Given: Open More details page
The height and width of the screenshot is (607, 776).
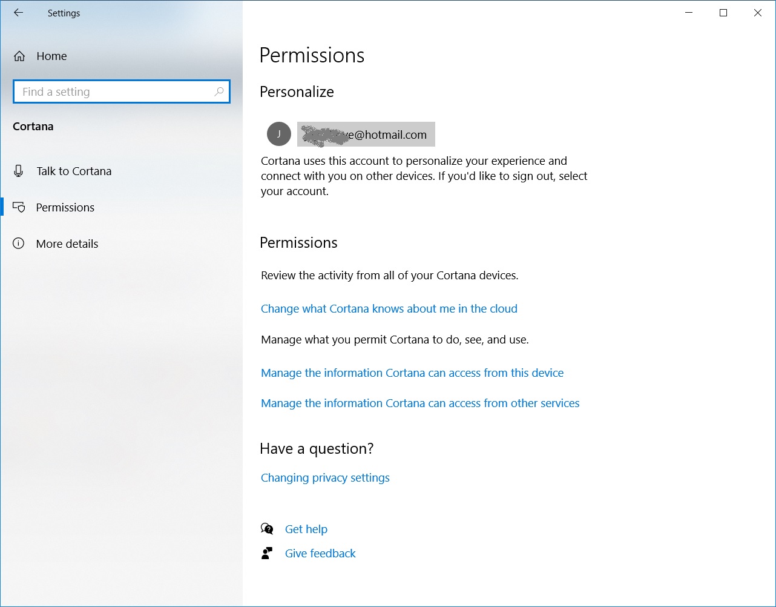Looking at the screenshot, I should [x=67, y=244].
